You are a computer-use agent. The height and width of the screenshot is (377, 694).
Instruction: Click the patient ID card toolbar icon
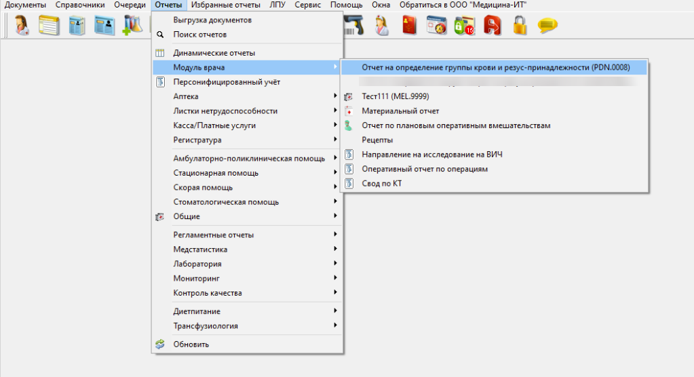coord(104,25)
